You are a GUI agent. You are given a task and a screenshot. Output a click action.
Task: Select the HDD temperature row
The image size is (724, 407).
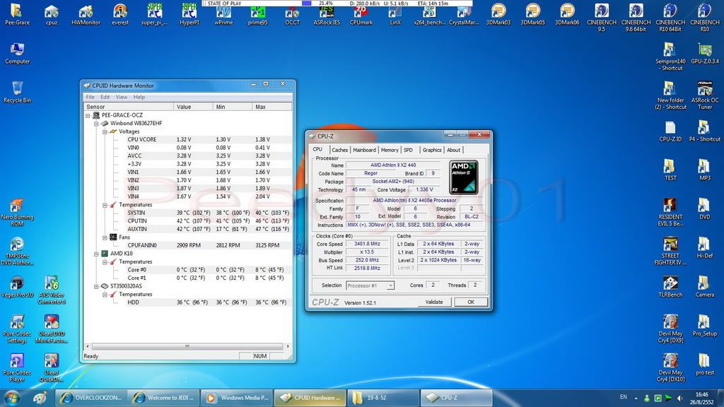click(x=188, y=302)
